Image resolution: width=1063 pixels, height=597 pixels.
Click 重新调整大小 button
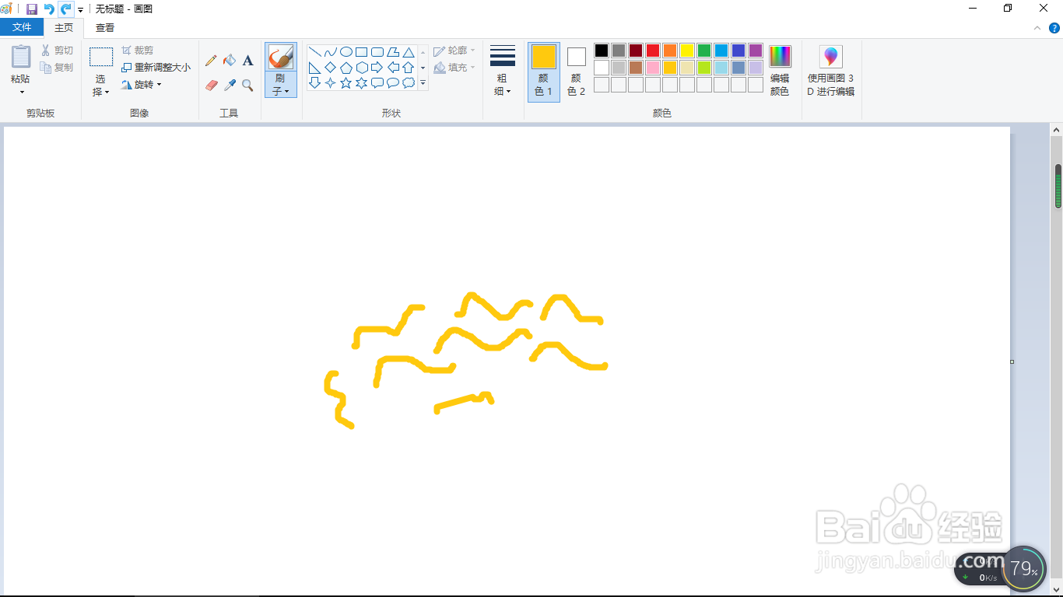tap(156, 68)
